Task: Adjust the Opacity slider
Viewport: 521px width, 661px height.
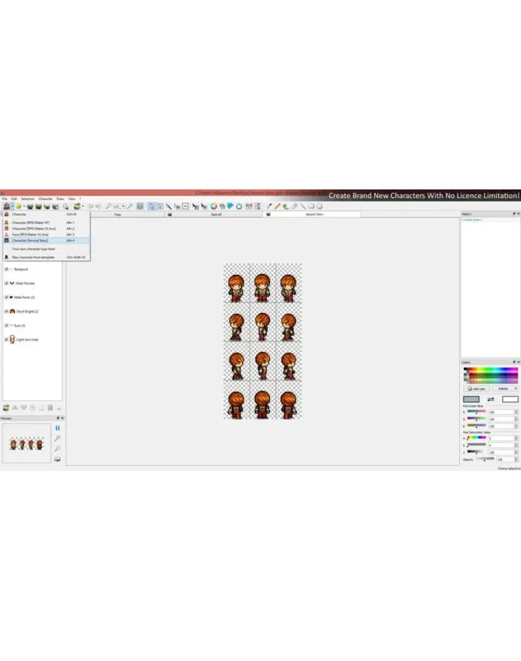Action: 484,459
